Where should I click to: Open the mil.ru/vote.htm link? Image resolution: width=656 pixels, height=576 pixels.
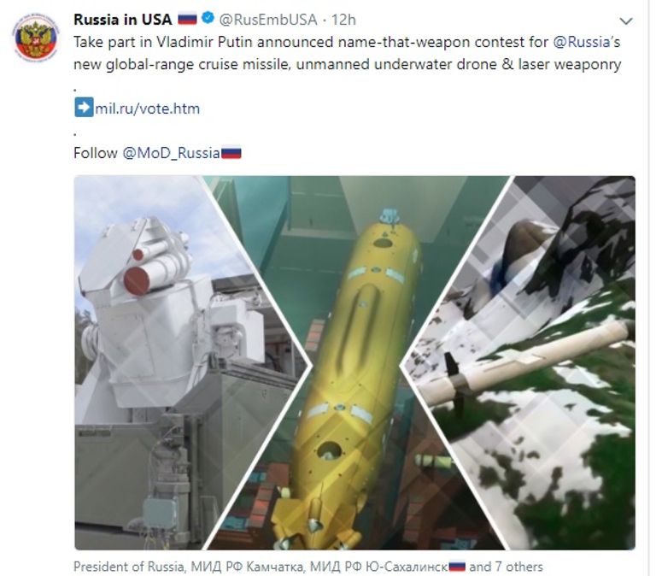point(147,109)
